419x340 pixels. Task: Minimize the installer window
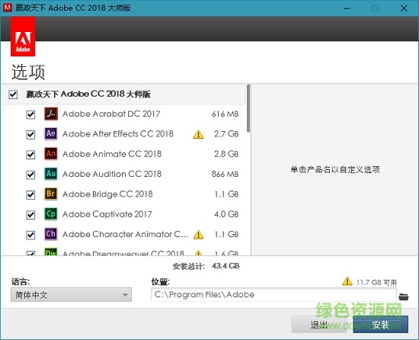coord(347,8)
